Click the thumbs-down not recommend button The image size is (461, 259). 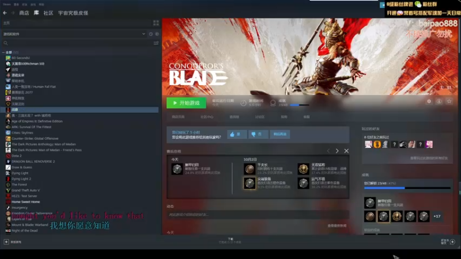point(258,134)
